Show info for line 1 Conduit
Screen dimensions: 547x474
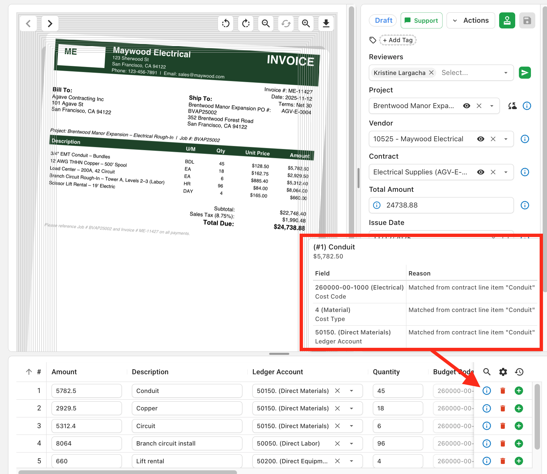point(487,391)
